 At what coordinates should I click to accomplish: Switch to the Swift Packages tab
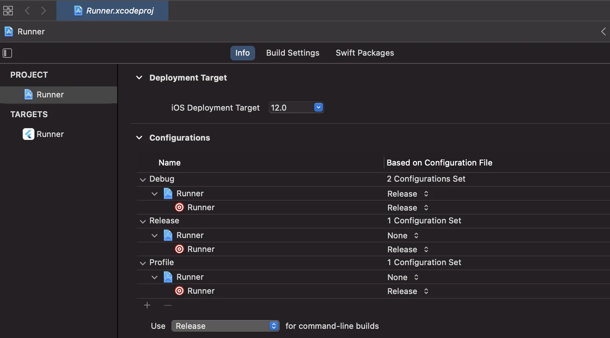click(x=365, y=53)
